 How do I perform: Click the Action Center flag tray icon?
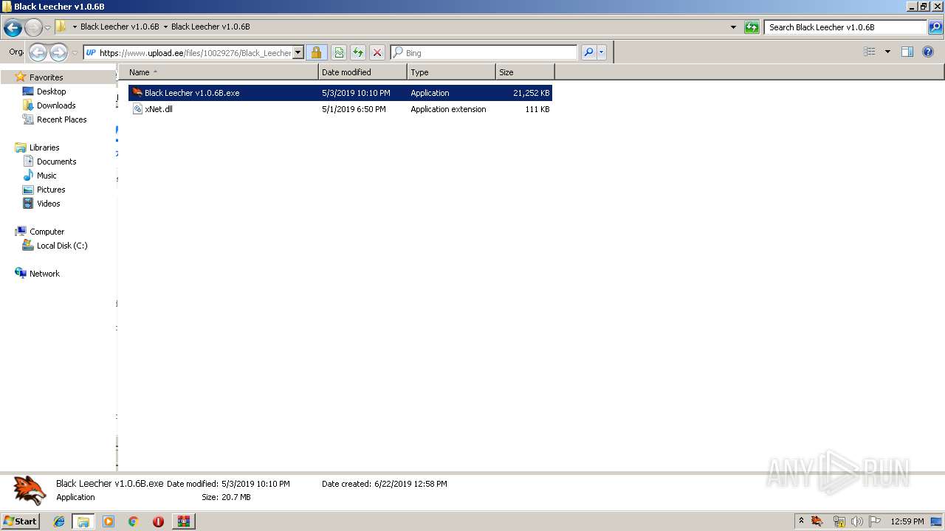[875, 521]
